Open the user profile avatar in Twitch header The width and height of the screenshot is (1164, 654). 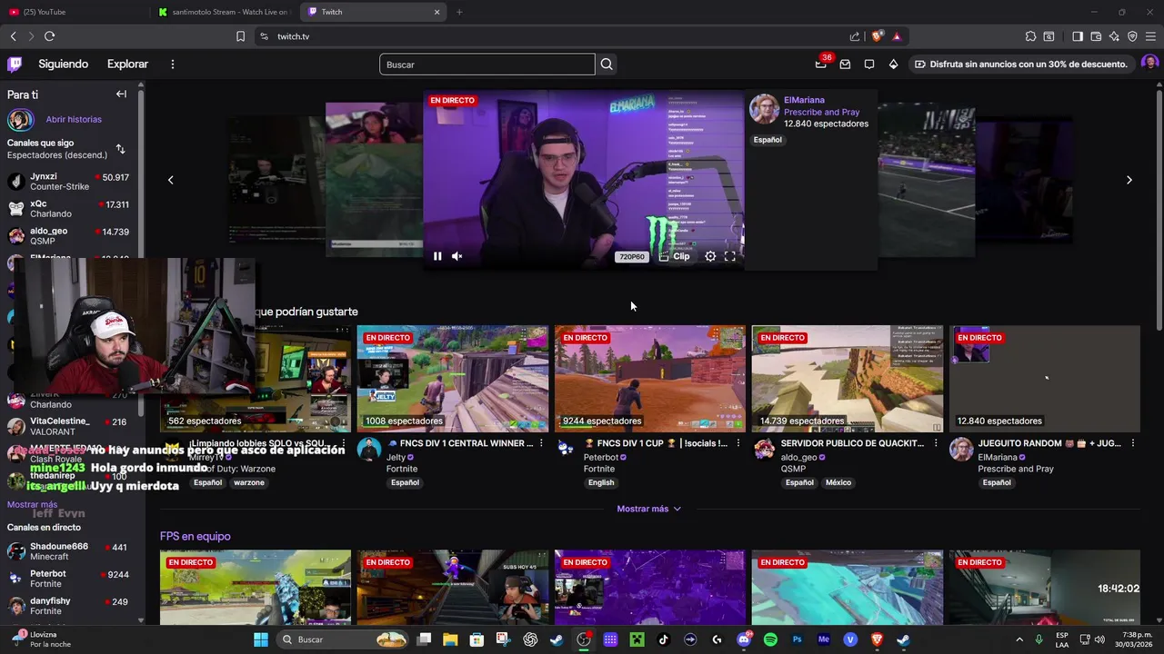tap(1149, 64)
